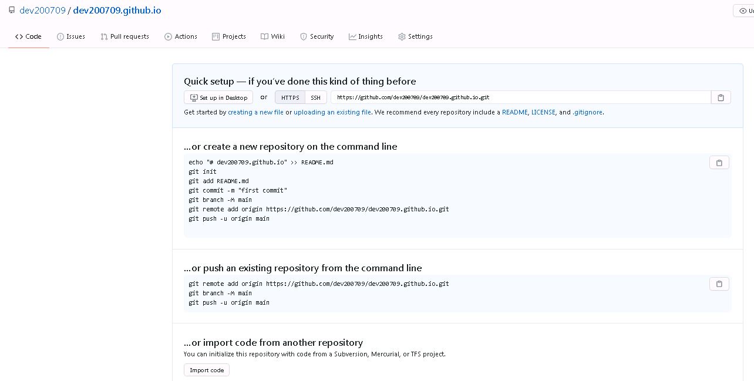Click the repository clone URL field
Image resolution: width=754 pixels, height=381 pixels.
520,97
